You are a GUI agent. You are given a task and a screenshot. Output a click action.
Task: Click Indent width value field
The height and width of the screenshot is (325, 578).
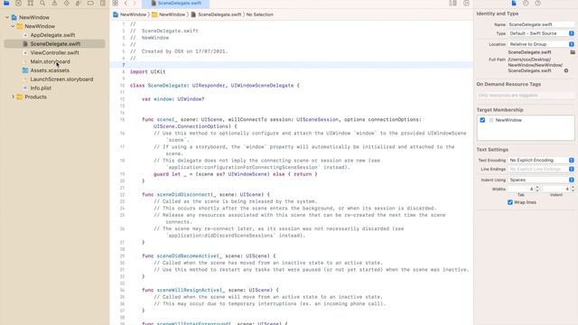[x=556, y=189]
